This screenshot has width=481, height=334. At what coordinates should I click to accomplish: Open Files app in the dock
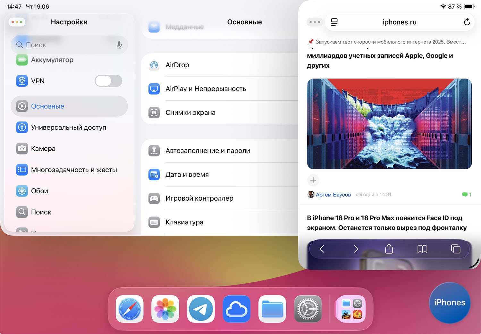pyautogui.click(x=272, y=309)
